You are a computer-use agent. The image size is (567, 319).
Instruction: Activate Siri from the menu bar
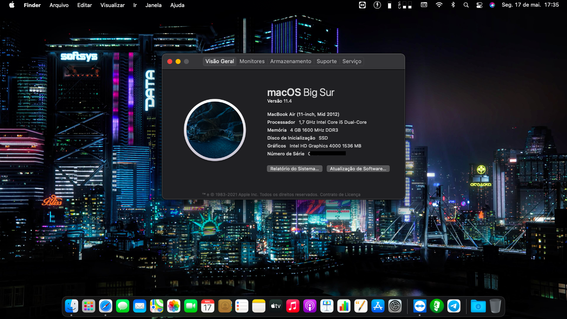[492, 5]
